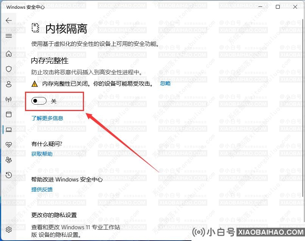Viewport: 305px width, 241px height.
Task: Click the 有什么疑问? heading
Action: tap(47, 144)
